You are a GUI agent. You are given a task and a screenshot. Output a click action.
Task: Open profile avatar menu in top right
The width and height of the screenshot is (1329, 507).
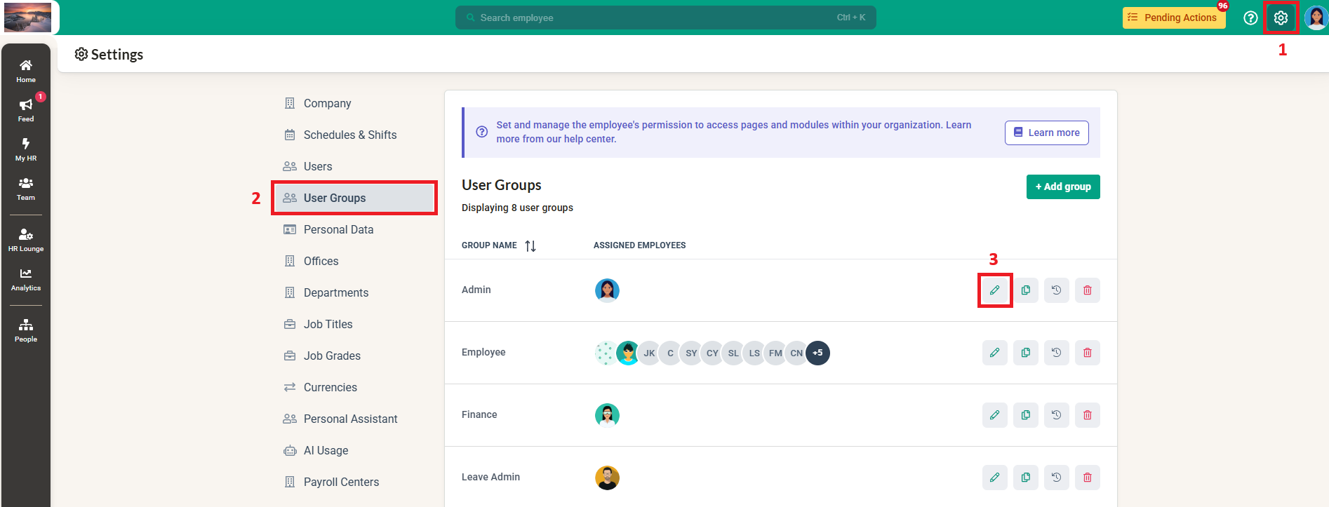pyautogui.click(x=1316, y=18)
